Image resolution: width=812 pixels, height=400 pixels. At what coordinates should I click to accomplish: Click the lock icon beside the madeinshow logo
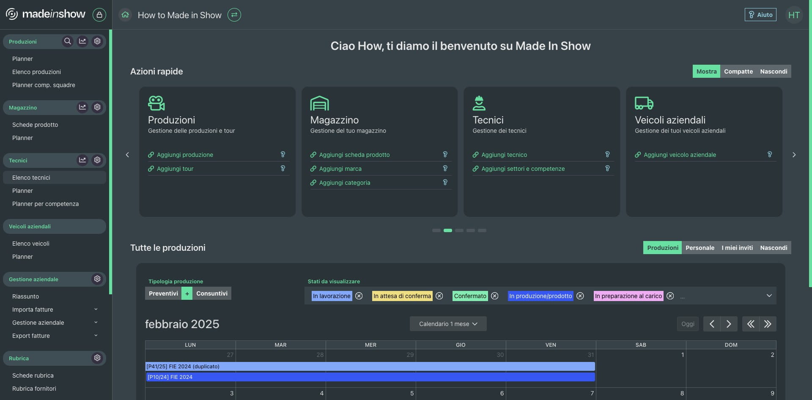tap(99, 15)
